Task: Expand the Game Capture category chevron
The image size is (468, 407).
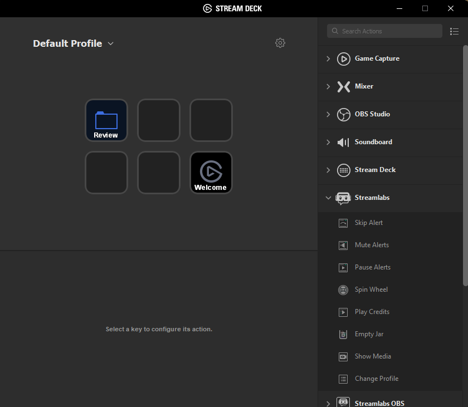Action: (328, 58)
